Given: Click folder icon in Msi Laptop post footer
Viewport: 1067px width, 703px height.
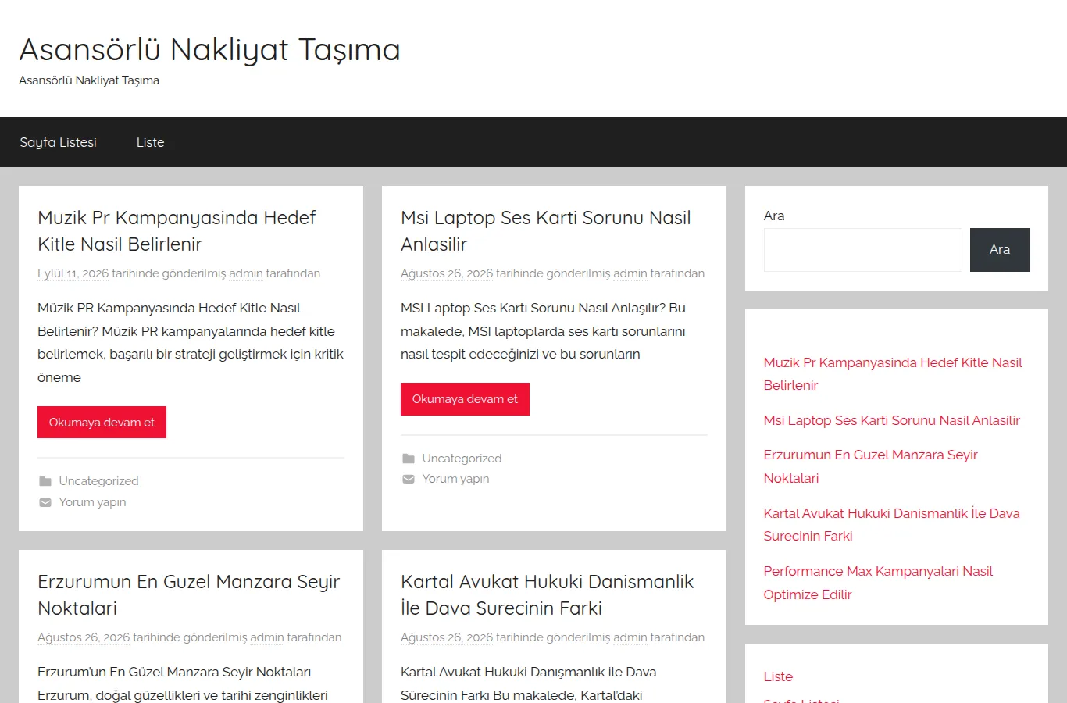Looking at the screenshot, I should click(x=409, y=459).
